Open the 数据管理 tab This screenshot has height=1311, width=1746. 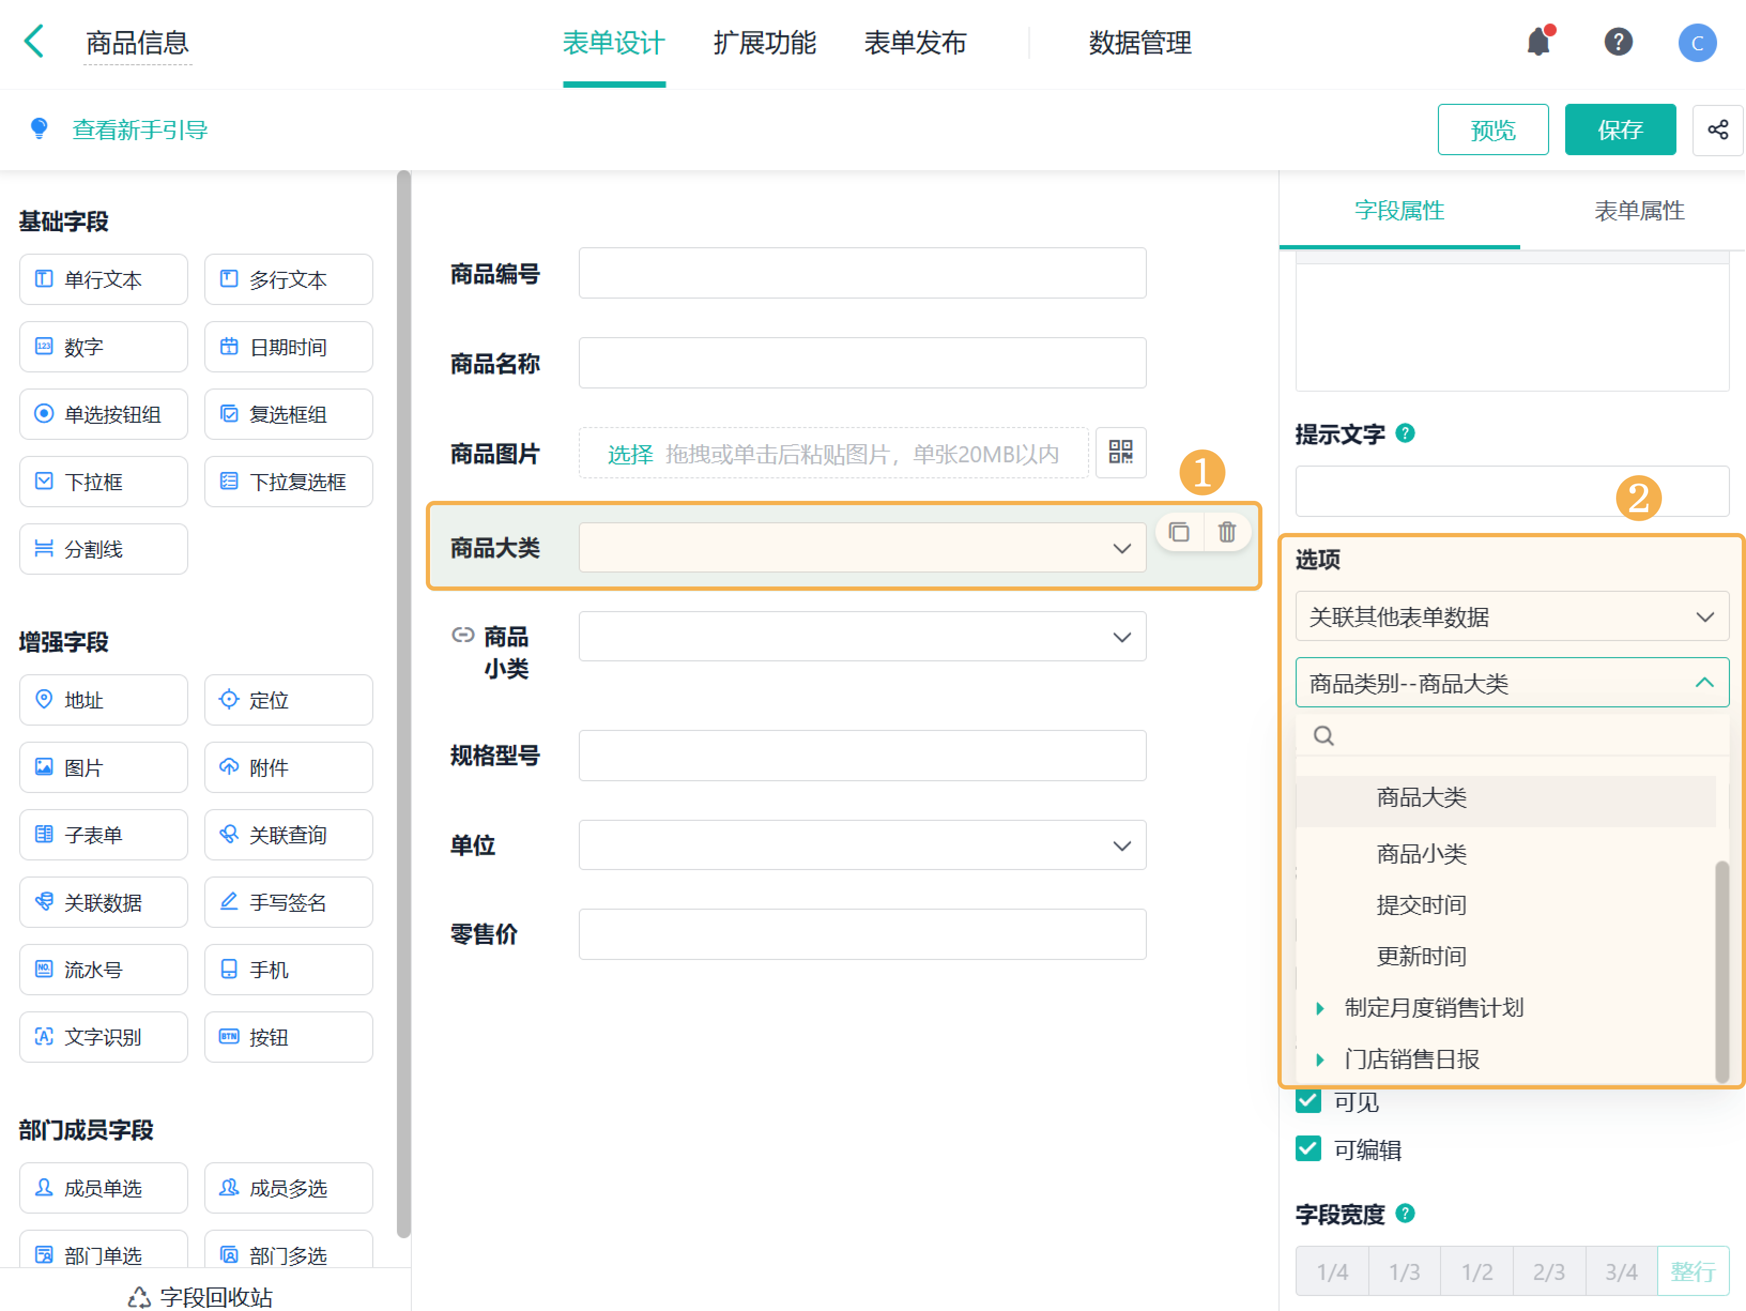click(1139, 43)
